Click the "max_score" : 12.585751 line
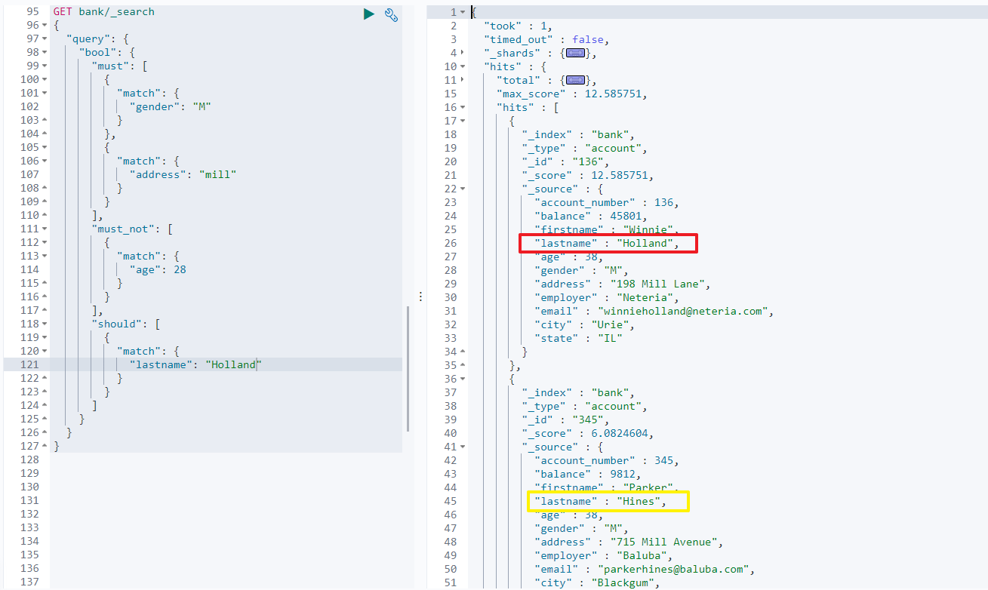Image resolution: width=988 pixels, height=590 pixels. [571, 94]
